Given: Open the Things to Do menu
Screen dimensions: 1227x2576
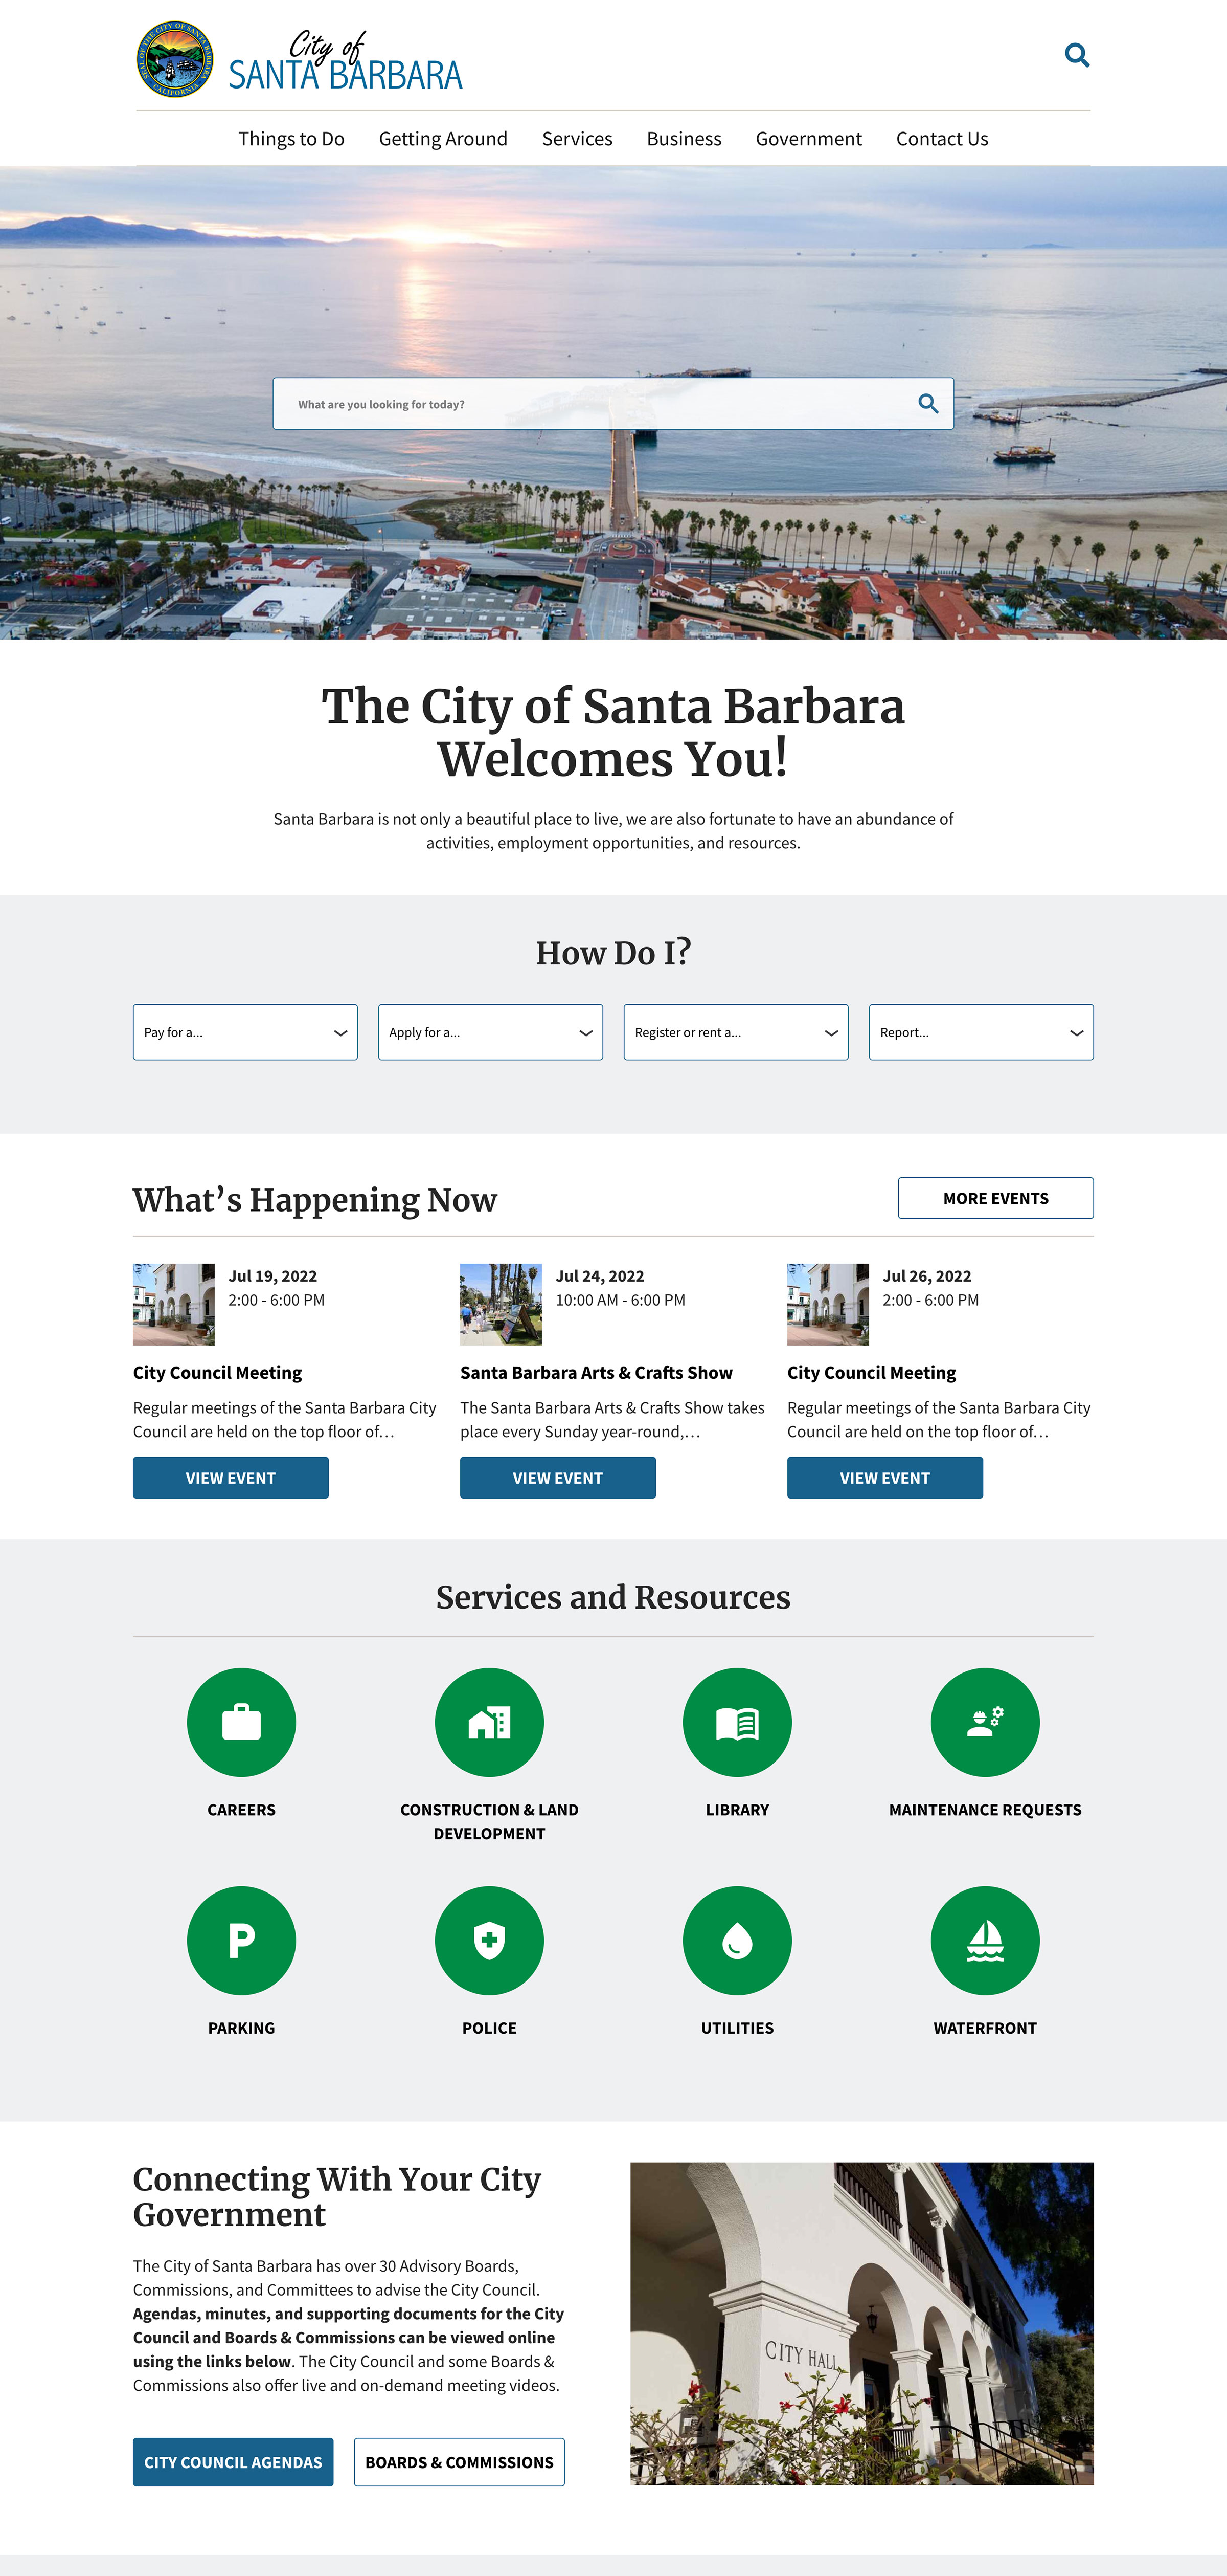Looking at the screenshot, I should (x=292, y=139).
